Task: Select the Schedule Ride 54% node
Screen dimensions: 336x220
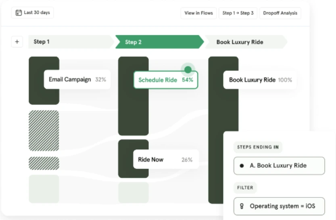Action: [x=165, y=80]
